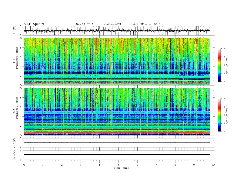
Task: Click the ch.2 PSD color scale bar
Action: point(219,115)
